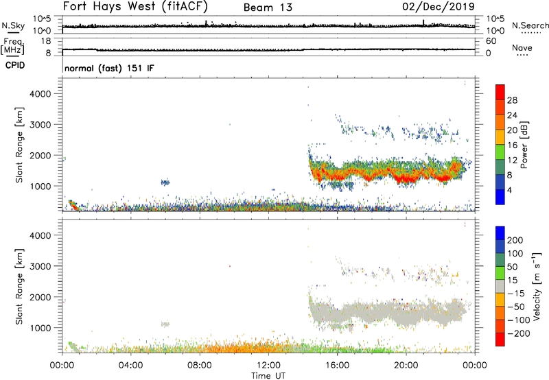The width and height of the screenshot is (549, 380).
Task: Click the 'Velocity [m s-1]' colorbar label
Action: pos(537,286)
